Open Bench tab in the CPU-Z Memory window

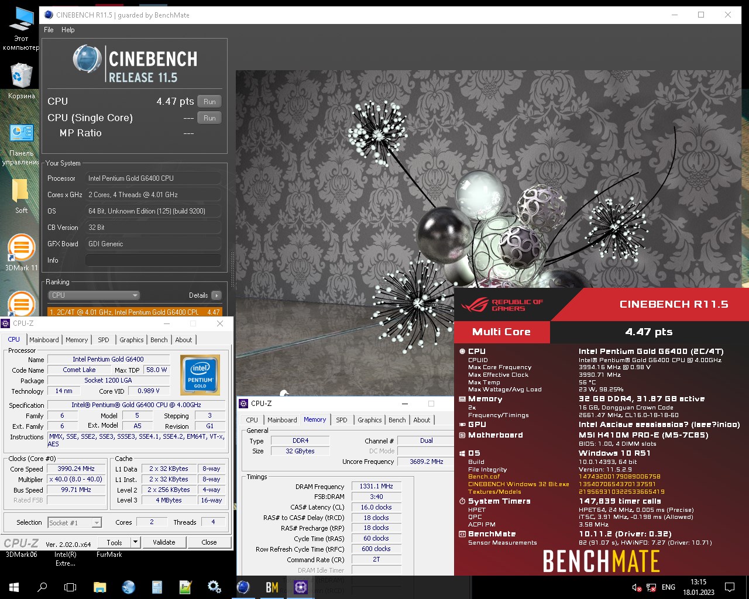tap(397, 420)
